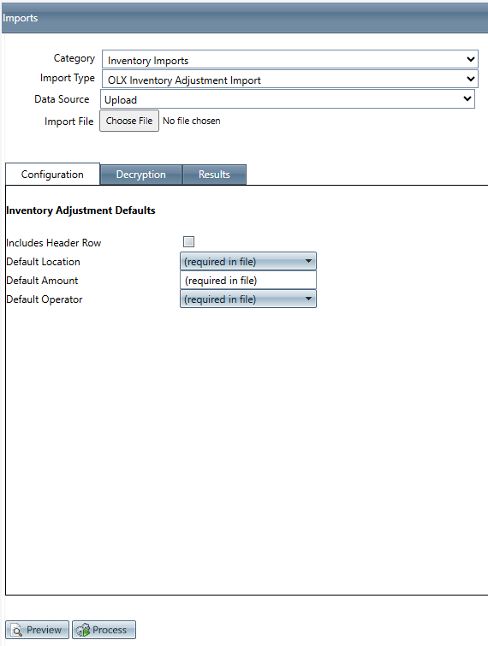
Task: Open the Default Operator dropdown arrow
Action: click(308, 299)
